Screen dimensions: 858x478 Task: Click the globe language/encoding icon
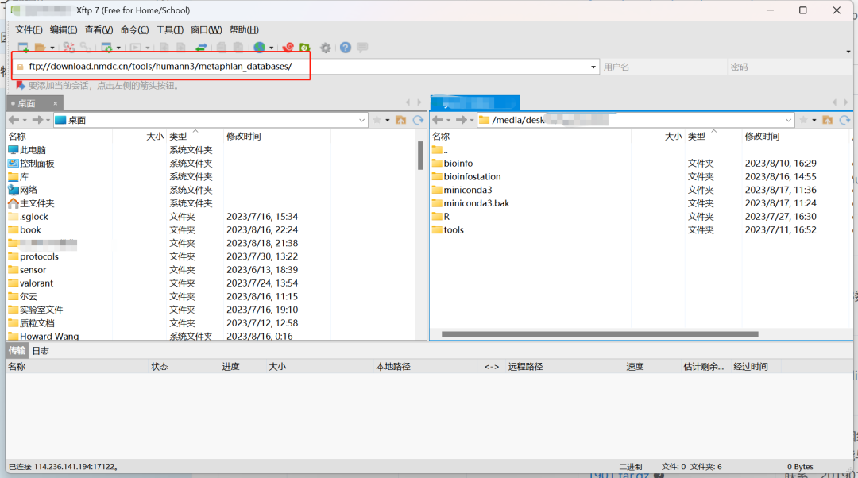click(x=259, y=48)
